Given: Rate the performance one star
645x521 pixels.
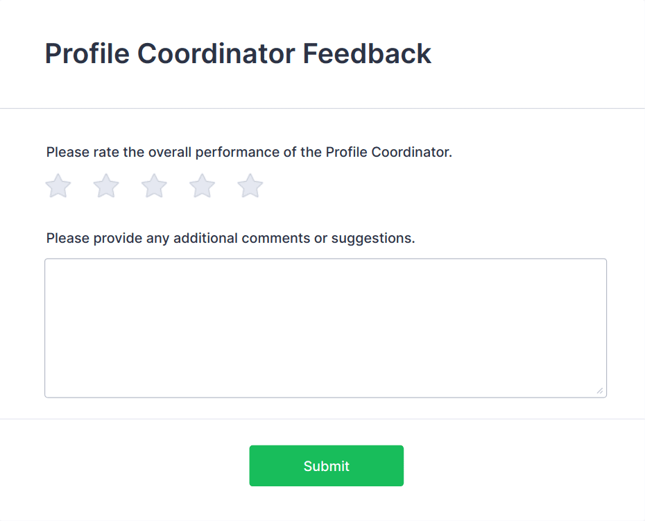Looking at the screenshot, I should pos(58,186).
